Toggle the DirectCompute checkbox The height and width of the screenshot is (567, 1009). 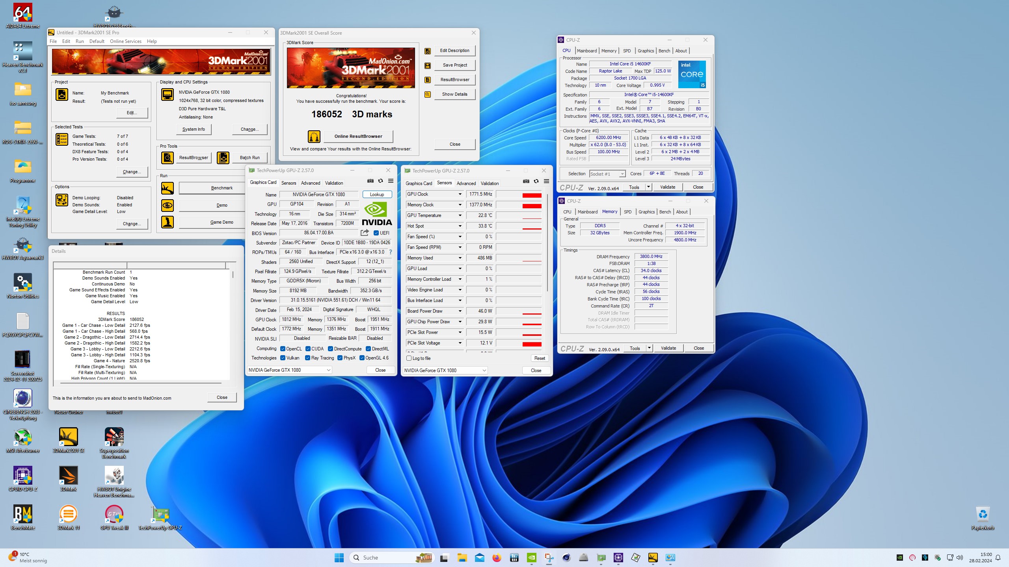[x=331, y=349]
